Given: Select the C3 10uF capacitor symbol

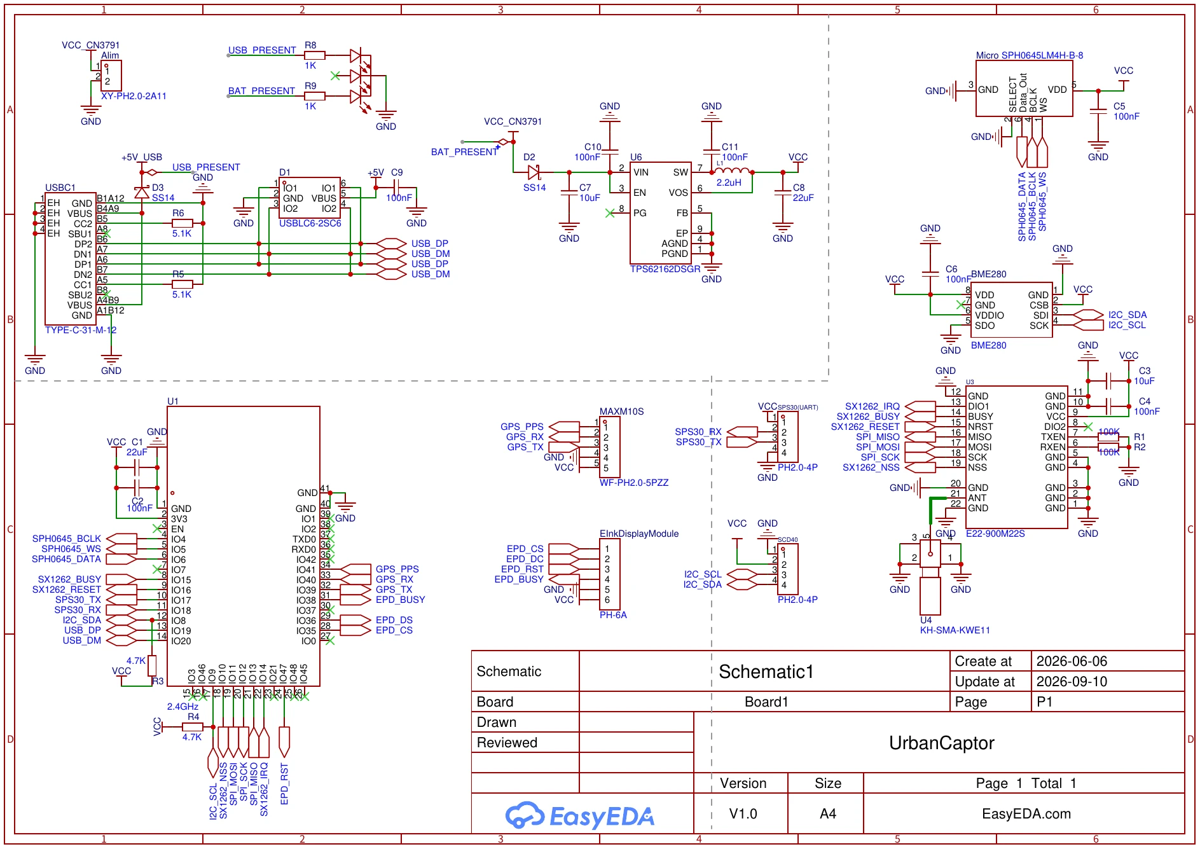Looking at the screenshot, I should coord(1108,381).
